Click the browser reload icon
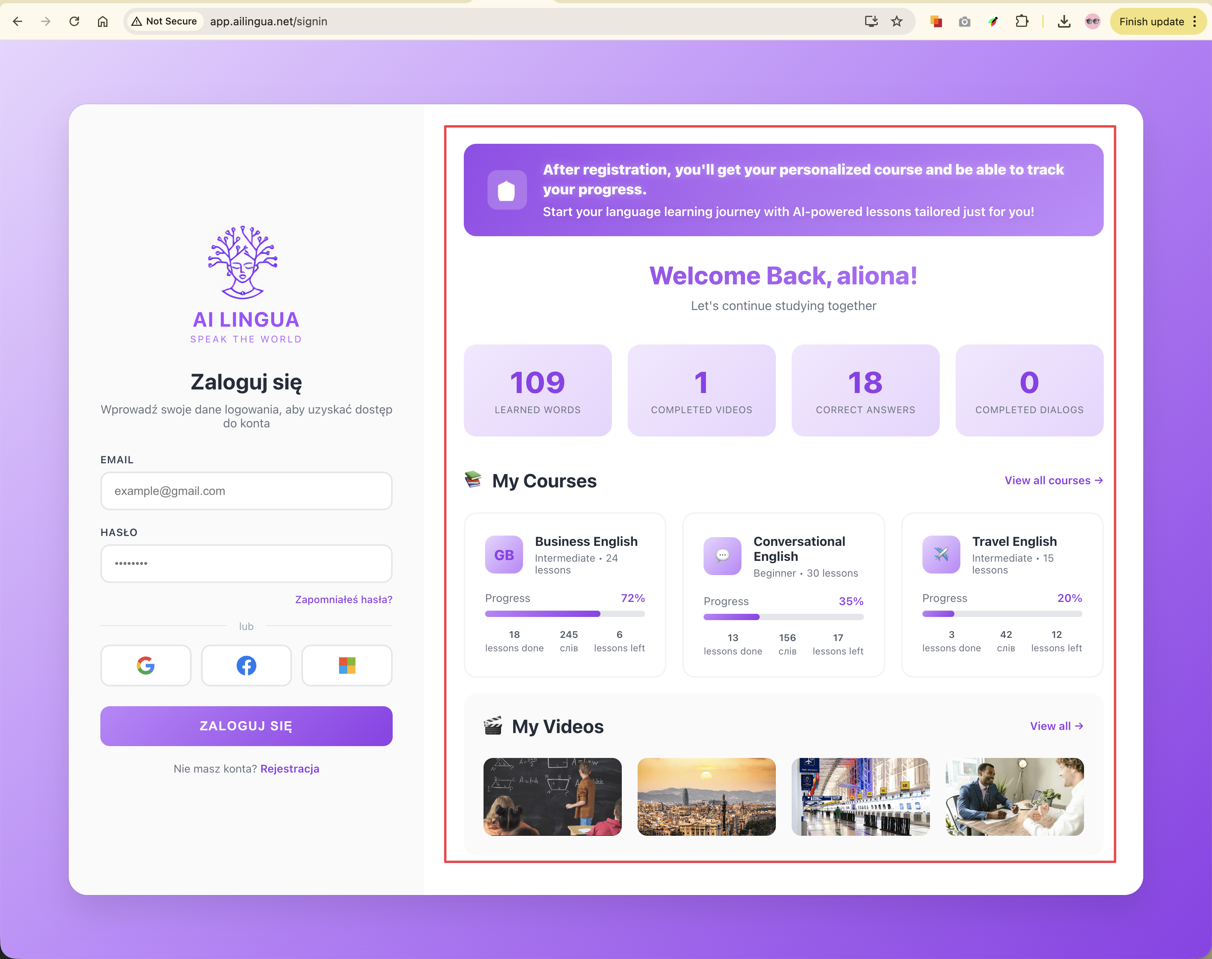 (74, 21)
